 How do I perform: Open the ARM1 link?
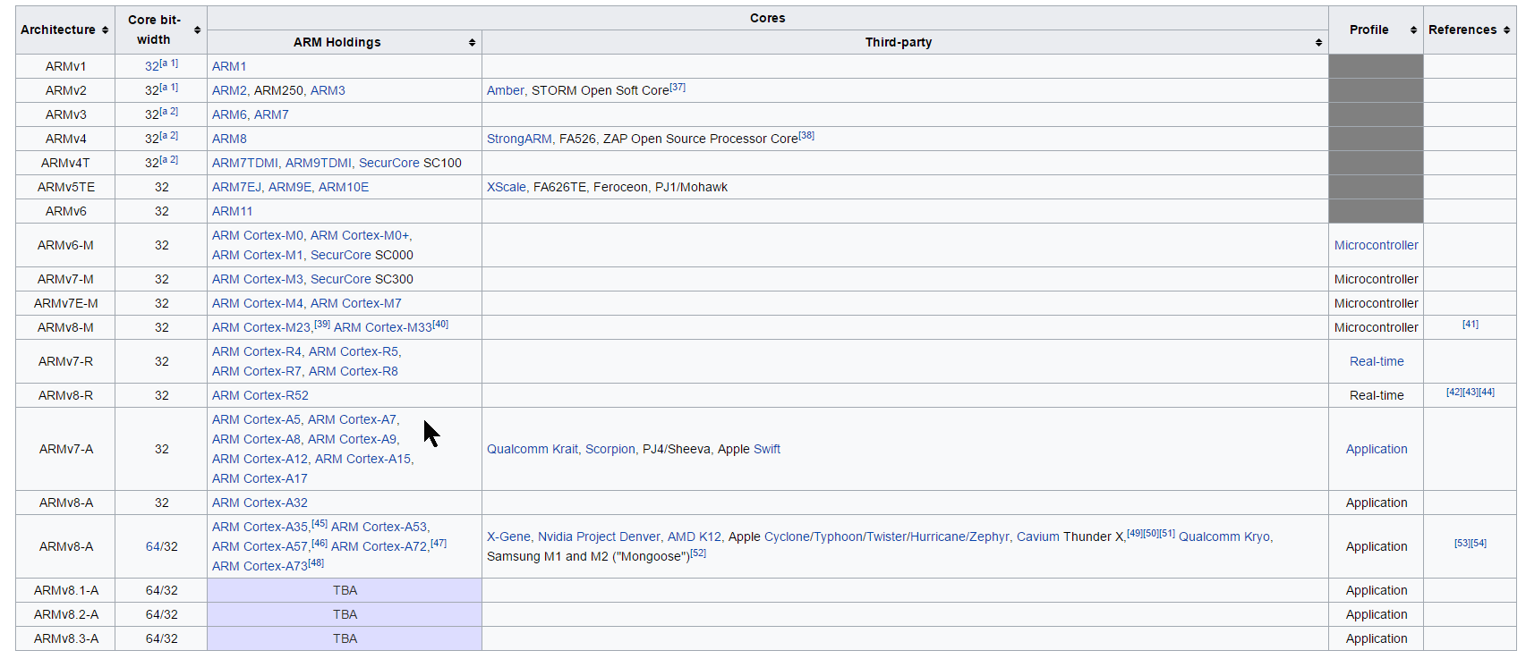[229, 67]
